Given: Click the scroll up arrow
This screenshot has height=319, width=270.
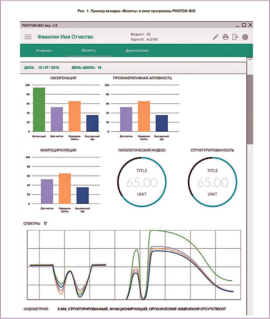Looking at the screenshot, I should click(250, 59).
